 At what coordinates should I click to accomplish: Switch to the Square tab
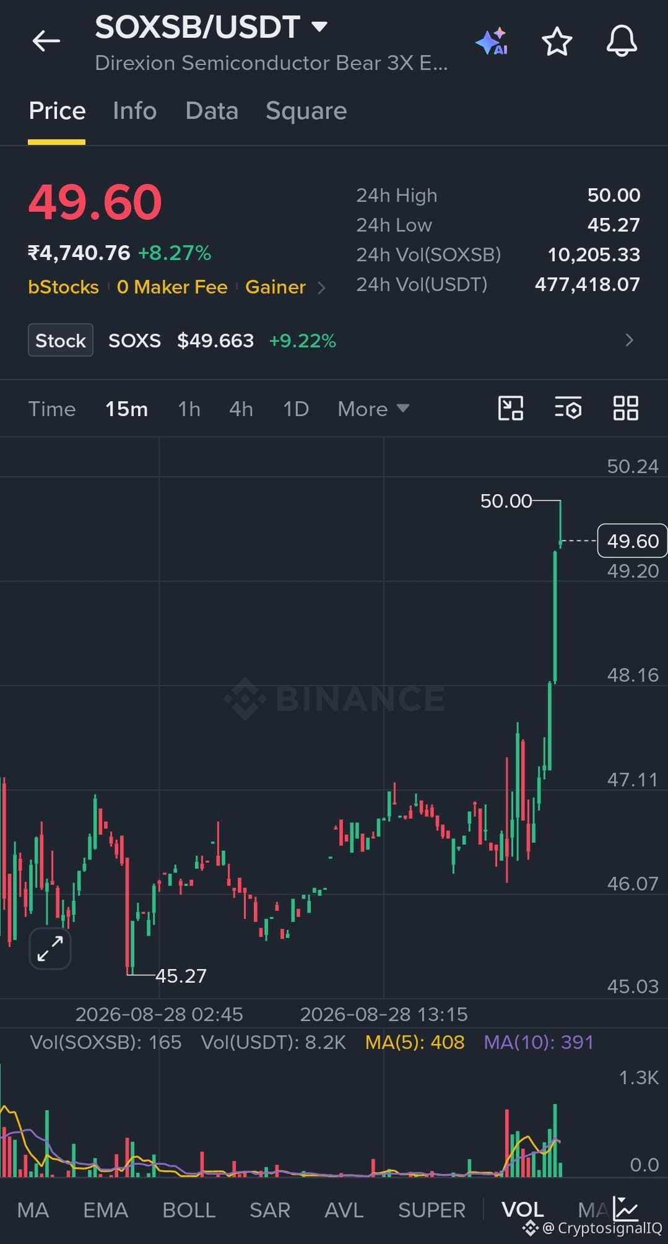[x=306, y=111]
